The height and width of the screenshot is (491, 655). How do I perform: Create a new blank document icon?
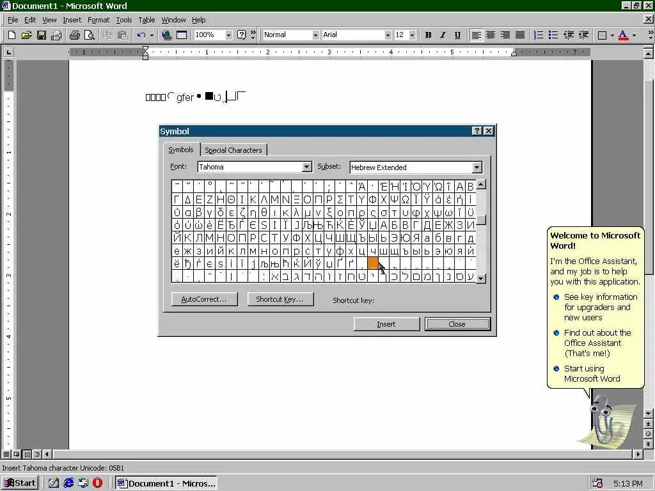click(x=12, y=35)
